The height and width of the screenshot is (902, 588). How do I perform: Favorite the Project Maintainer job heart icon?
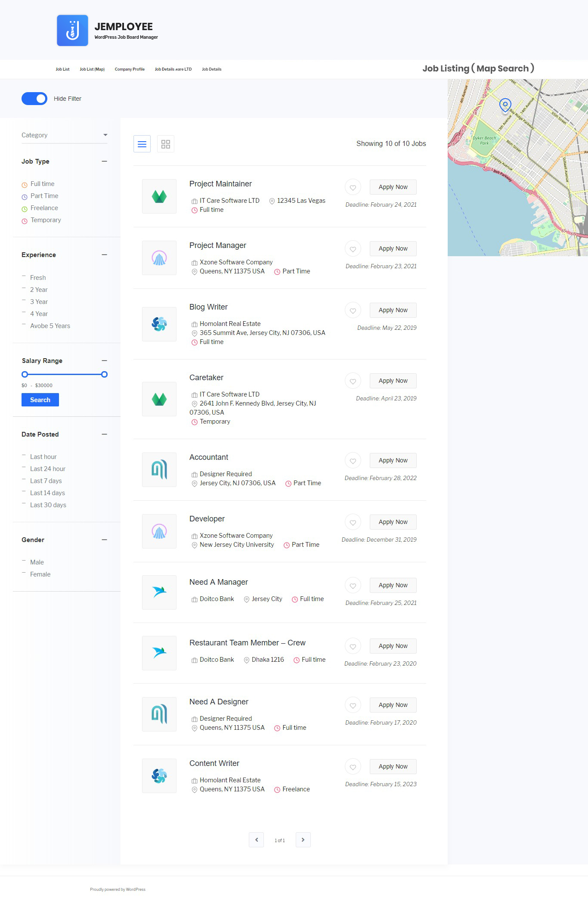353,187
